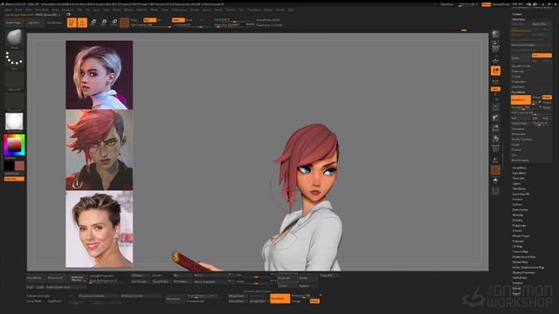This screenshot has width=559, height=314.
Task: Toggle Activate Symmetry on bottom shelf
Action: (x=38, y=296)
